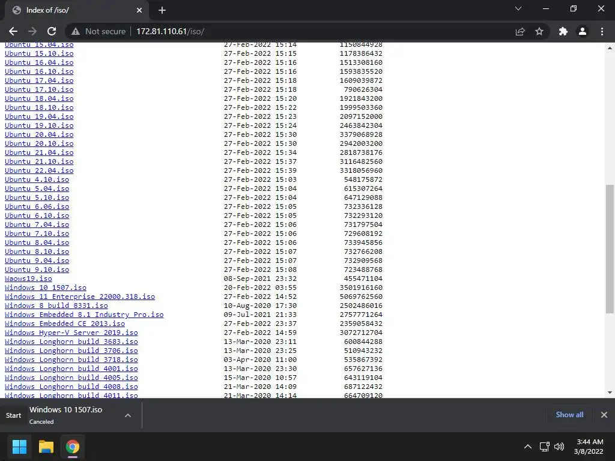Bookmark this page with the star icon
The image size is (615, 461).
539,31
